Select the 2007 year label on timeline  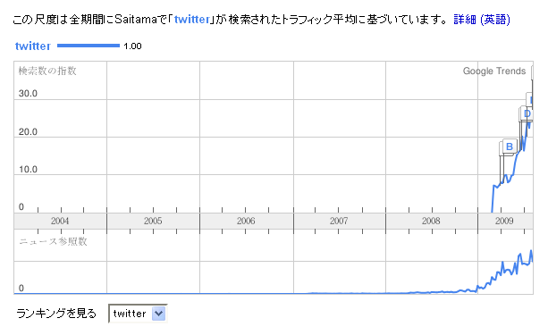[339, 221]
